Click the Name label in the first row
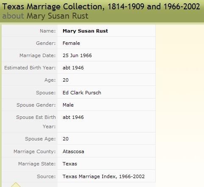Image resolution: width=204 pixels, height=187 pixels. [48, 31]
